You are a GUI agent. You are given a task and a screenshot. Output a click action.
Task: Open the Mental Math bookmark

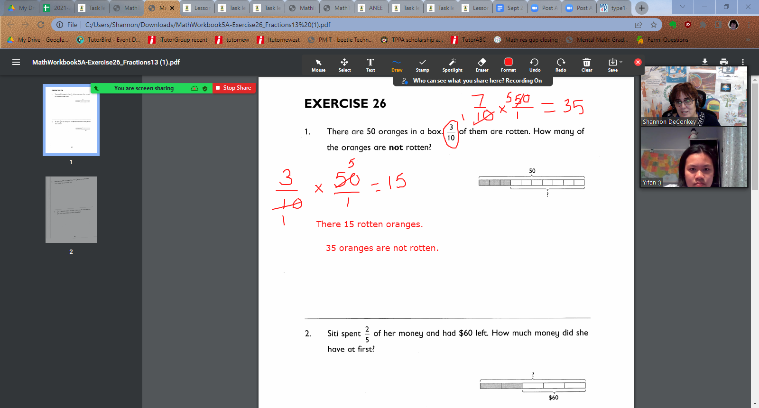597,40
